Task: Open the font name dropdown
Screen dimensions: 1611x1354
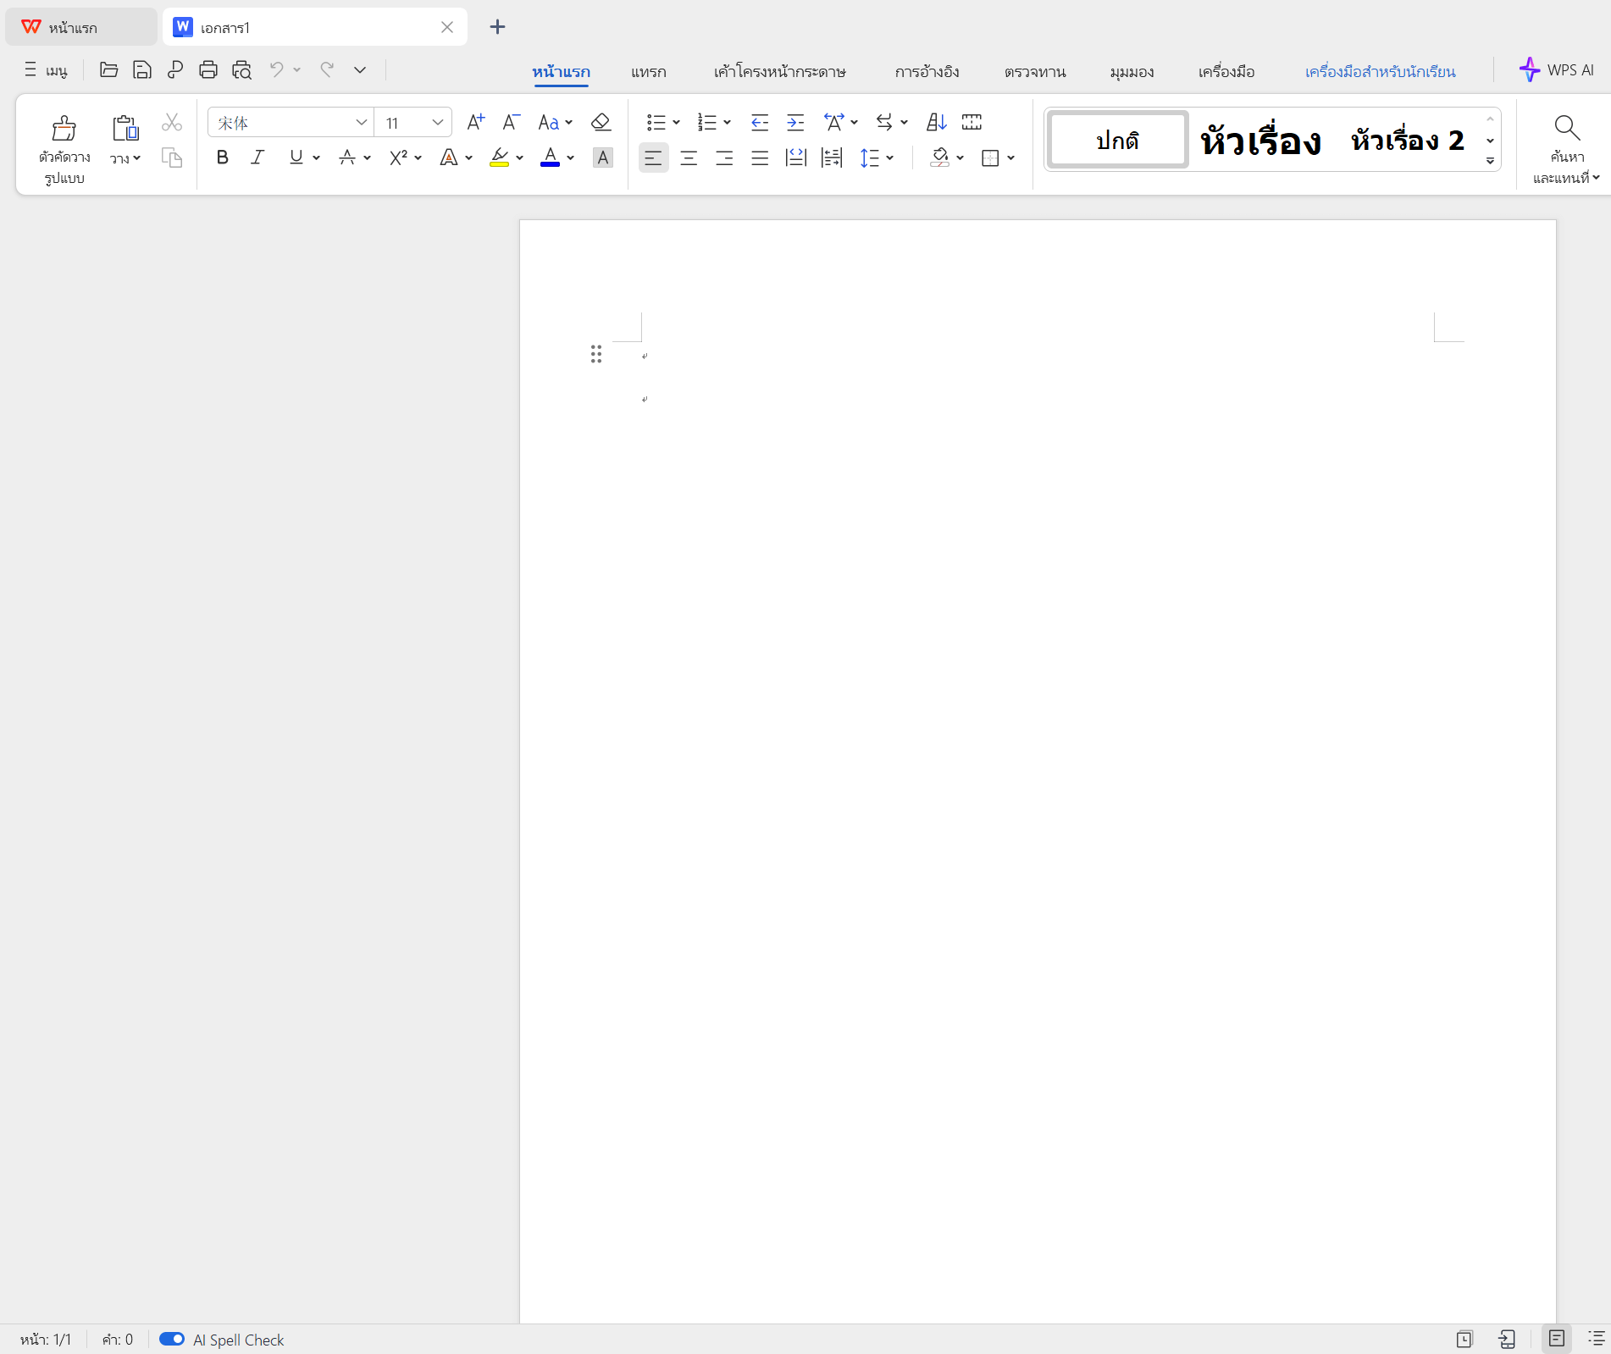Action: point(361,123)
